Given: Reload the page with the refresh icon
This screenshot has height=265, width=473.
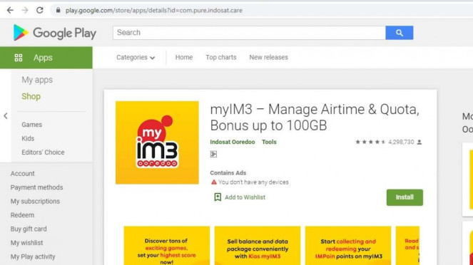Looking at the screenshot, I should pos(39,10).
